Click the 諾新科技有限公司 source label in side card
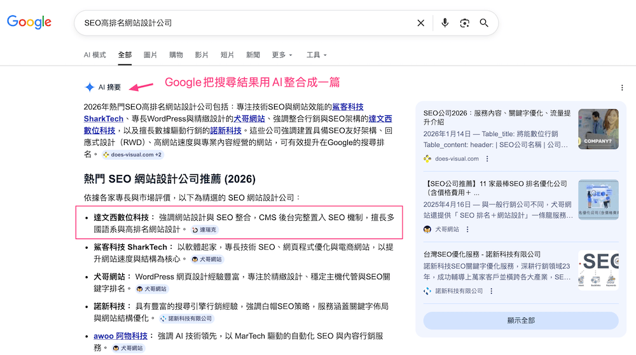This screenshot has height=355, width=636. [x=459, y=291]
